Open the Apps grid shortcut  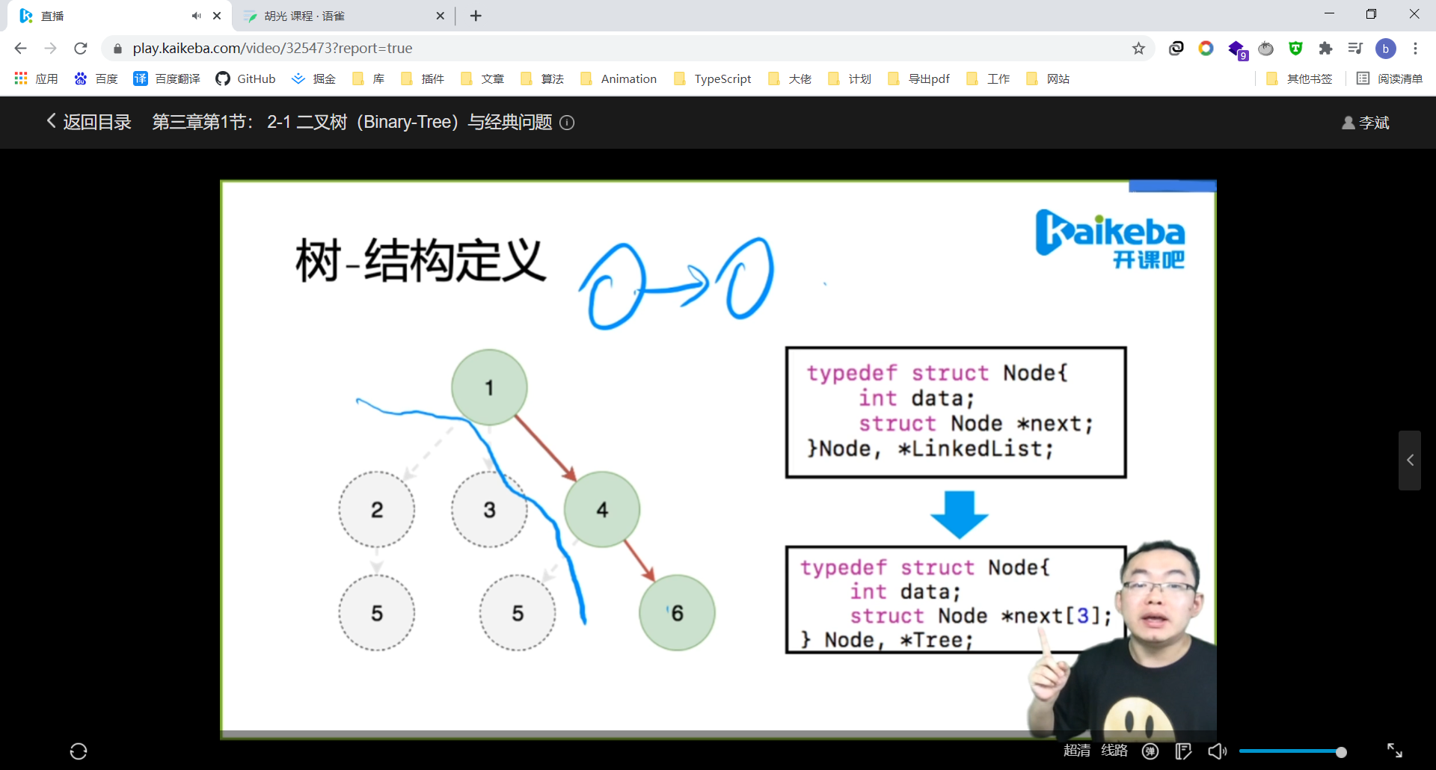[x=36, y=78]
